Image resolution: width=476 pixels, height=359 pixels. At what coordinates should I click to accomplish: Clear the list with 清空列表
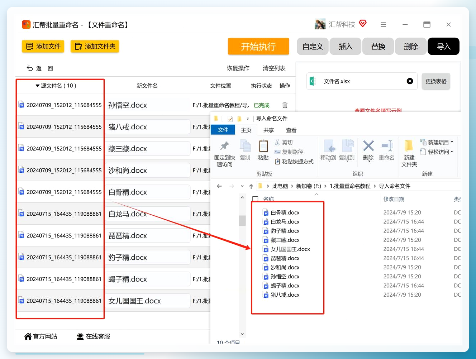point(274,68)
